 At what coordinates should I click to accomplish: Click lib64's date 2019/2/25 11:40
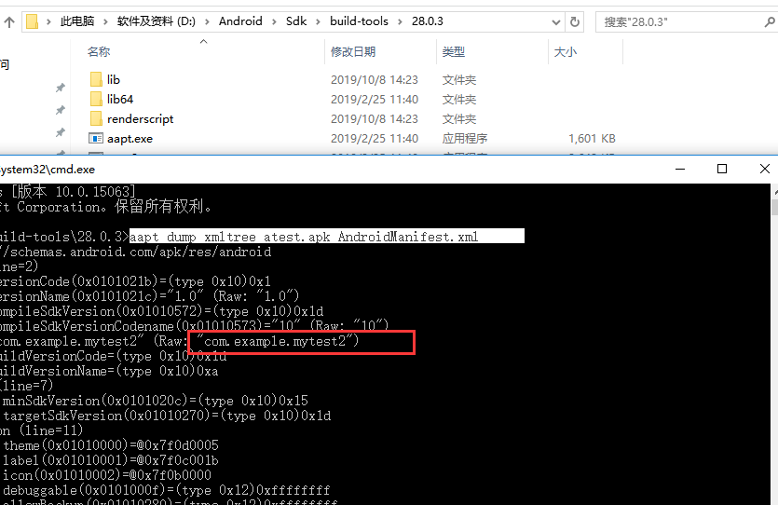pyautogui.click(x=375, y=99)
